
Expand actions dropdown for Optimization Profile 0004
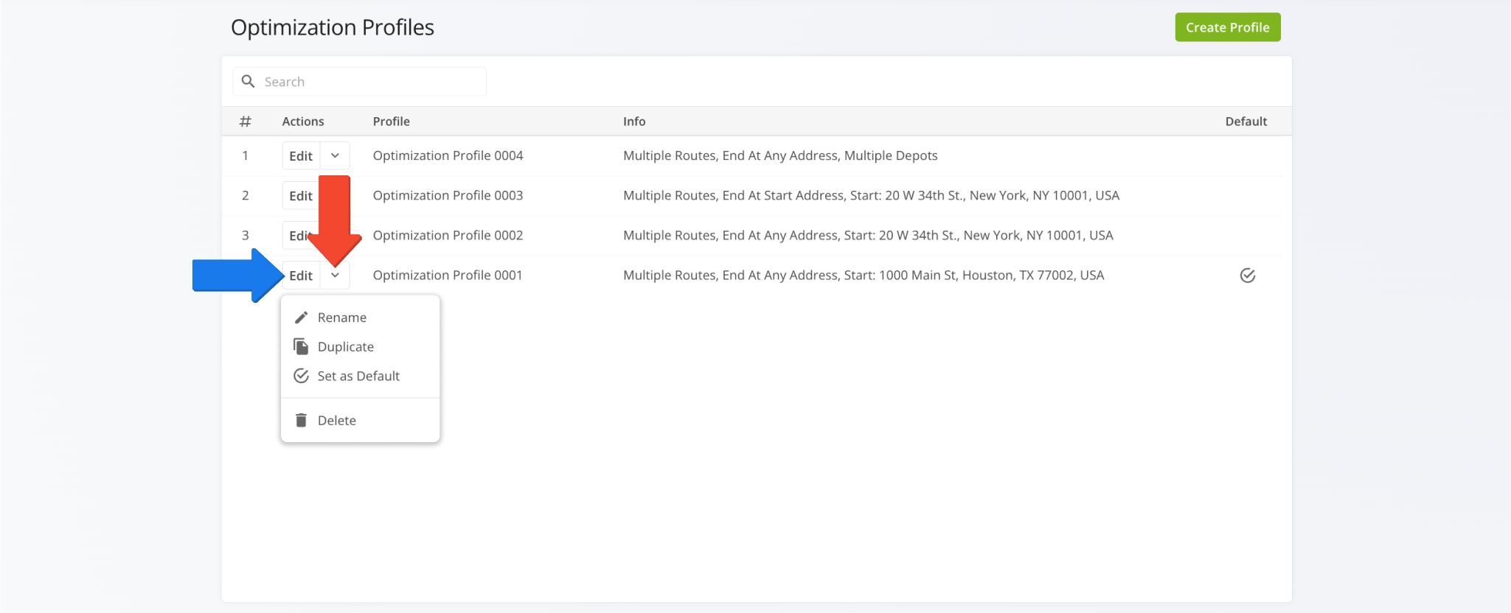[335, 156]
